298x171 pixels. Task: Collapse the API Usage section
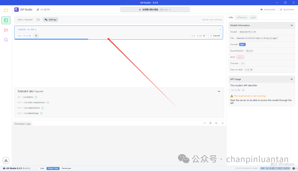click(292, 79)
